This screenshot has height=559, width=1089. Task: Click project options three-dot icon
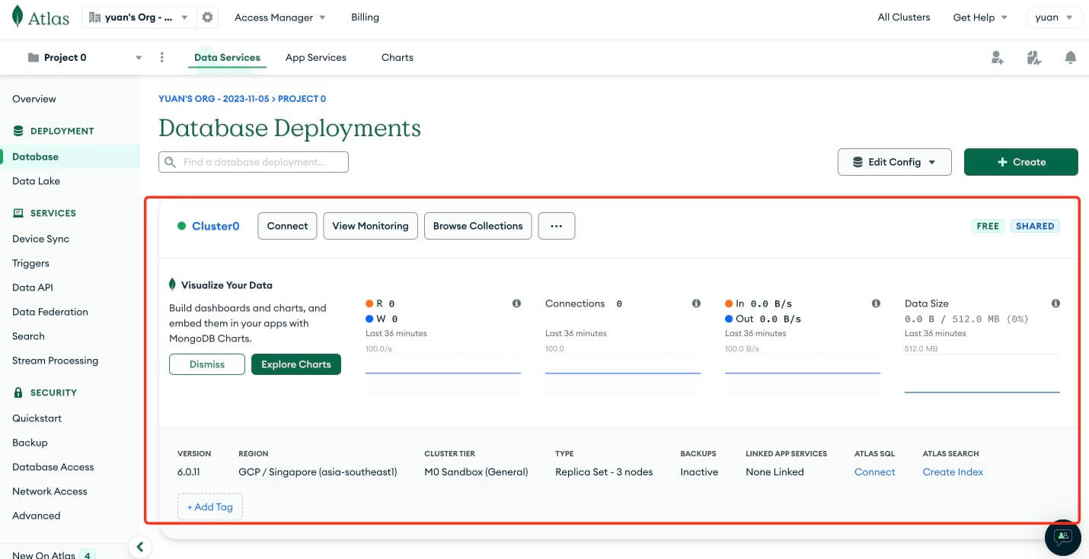tap(161, 58)
